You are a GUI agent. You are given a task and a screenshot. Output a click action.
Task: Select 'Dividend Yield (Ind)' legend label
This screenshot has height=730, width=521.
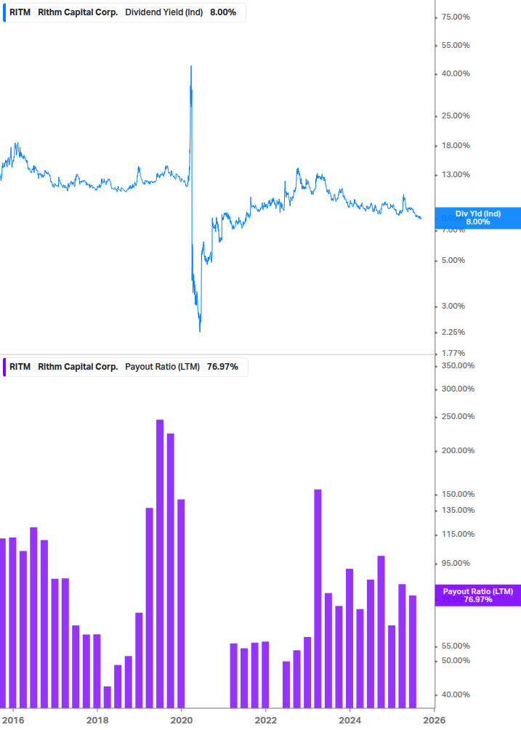click(164, 12)
